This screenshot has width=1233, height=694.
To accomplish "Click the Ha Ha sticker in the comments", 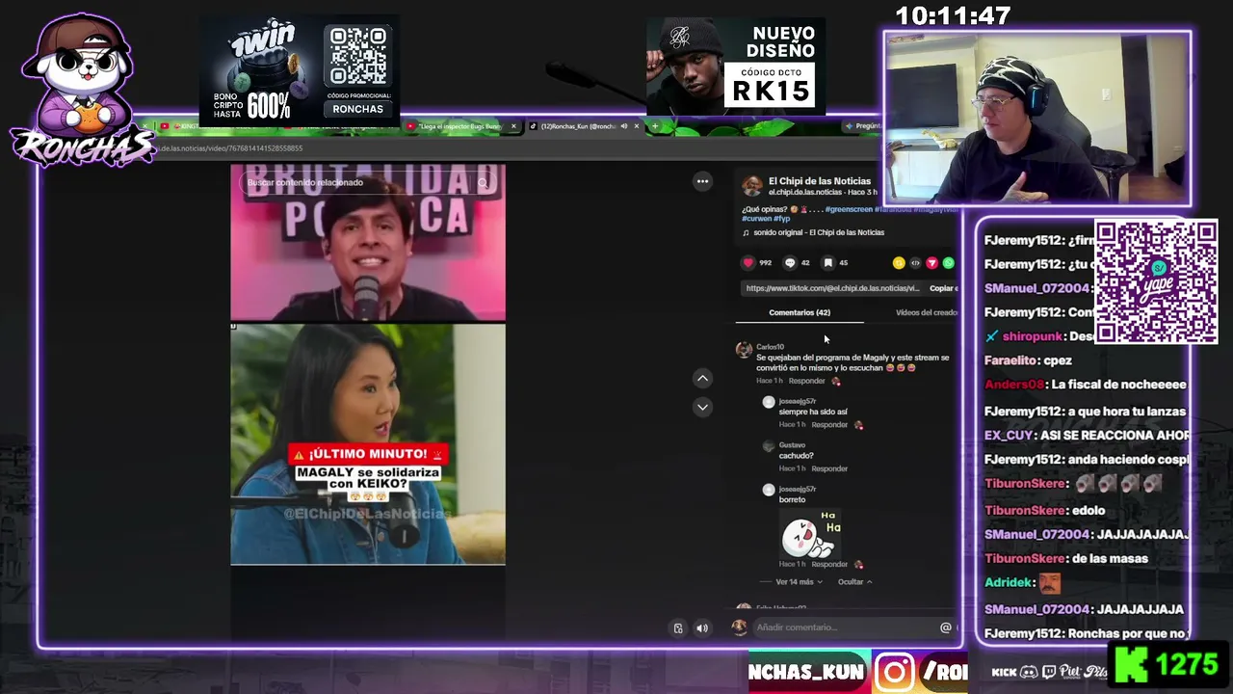I will 810,534.
